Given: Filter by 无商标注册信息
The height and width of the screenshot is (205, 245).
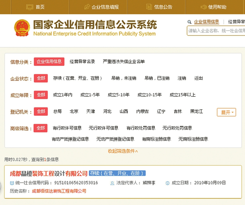Looking at the screenshot, I should pos(193,139).
